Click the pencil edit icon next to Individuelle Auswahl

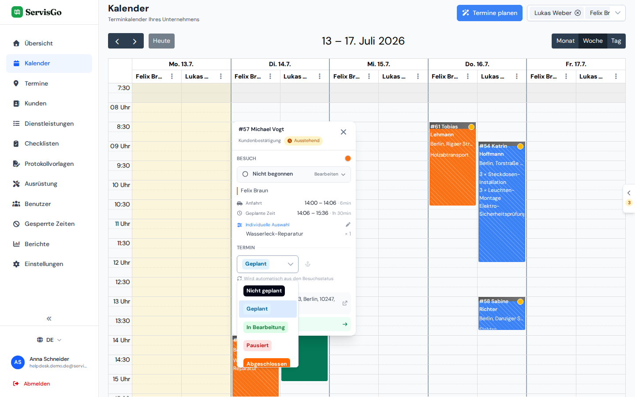(x=348, y=225)
